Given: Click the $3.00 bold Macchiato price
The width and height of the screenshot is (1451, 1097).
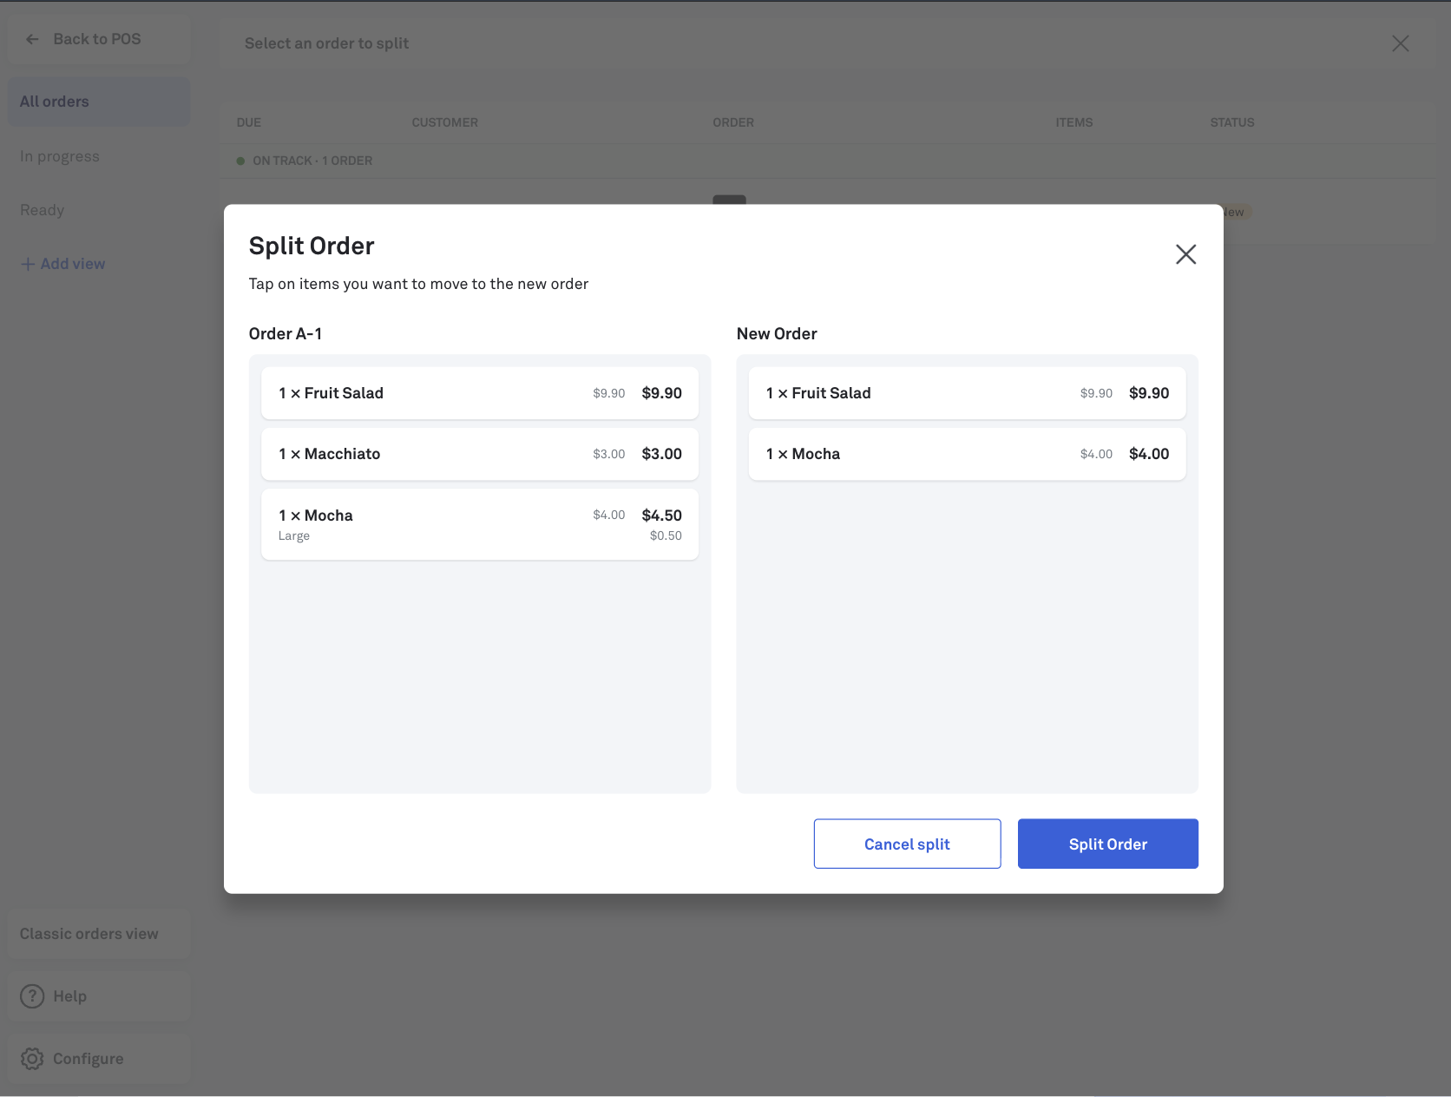Looking at the screenshot, I should 662,454.
